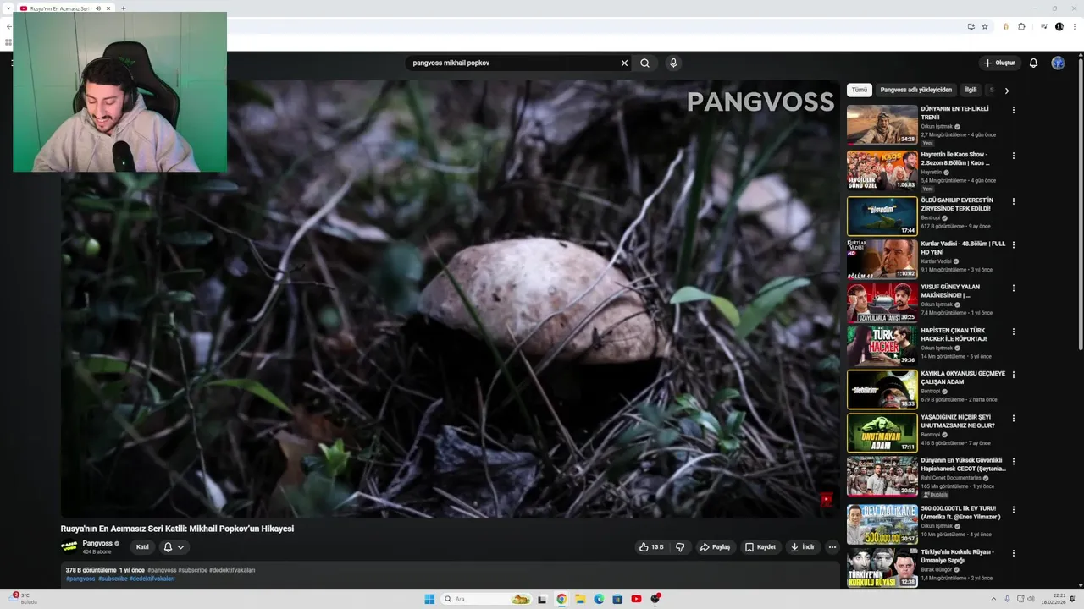Open File Explorer from the taskbar
The height and width of the screenshot is (609, 1084).
pyautogui.click(x=580, y=599)
